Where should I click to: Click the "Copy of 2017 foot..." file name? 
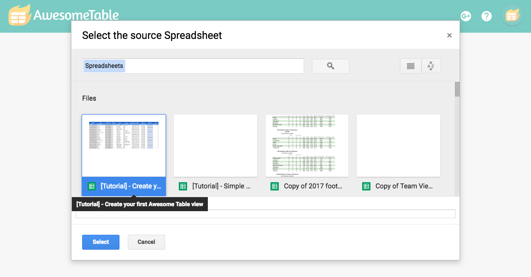point(313,186)
